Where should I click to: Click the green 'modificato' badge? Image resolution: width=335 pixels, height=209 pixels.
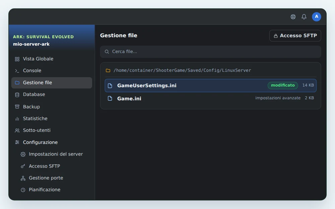tap(283, 85)
